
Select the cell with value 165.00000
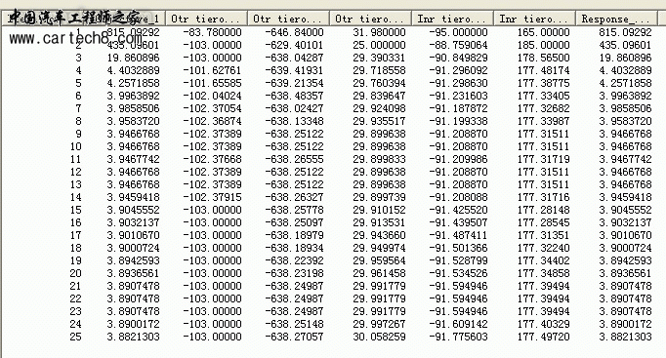point(543,32)
